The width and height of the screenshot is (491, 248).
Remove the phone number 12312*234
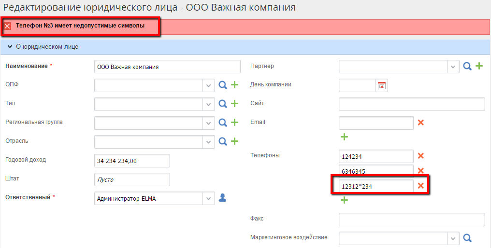tap(420, 186)
